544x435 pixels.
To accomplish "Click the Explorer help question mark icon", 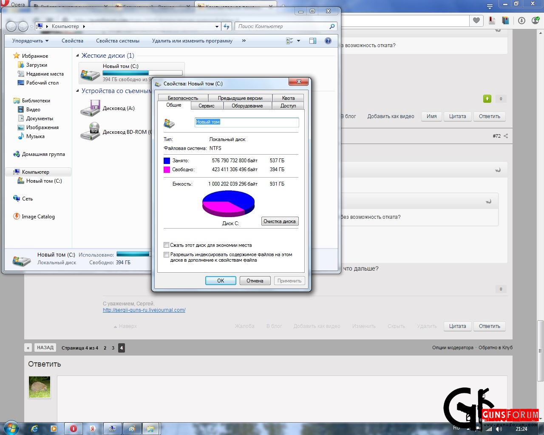I will [x=328, y=41].
